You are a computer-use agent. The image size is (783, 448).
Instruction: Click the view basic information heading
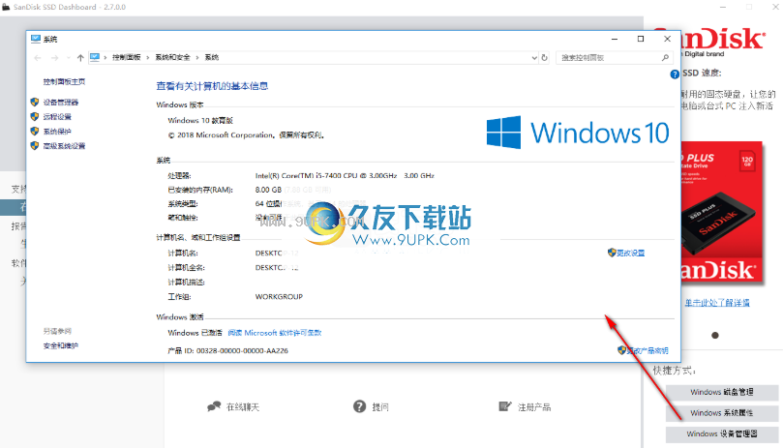click(212, 86)
